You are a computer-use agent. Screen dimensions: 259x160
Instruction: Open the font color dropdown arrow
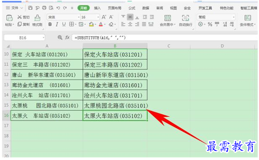click(105, 25)
